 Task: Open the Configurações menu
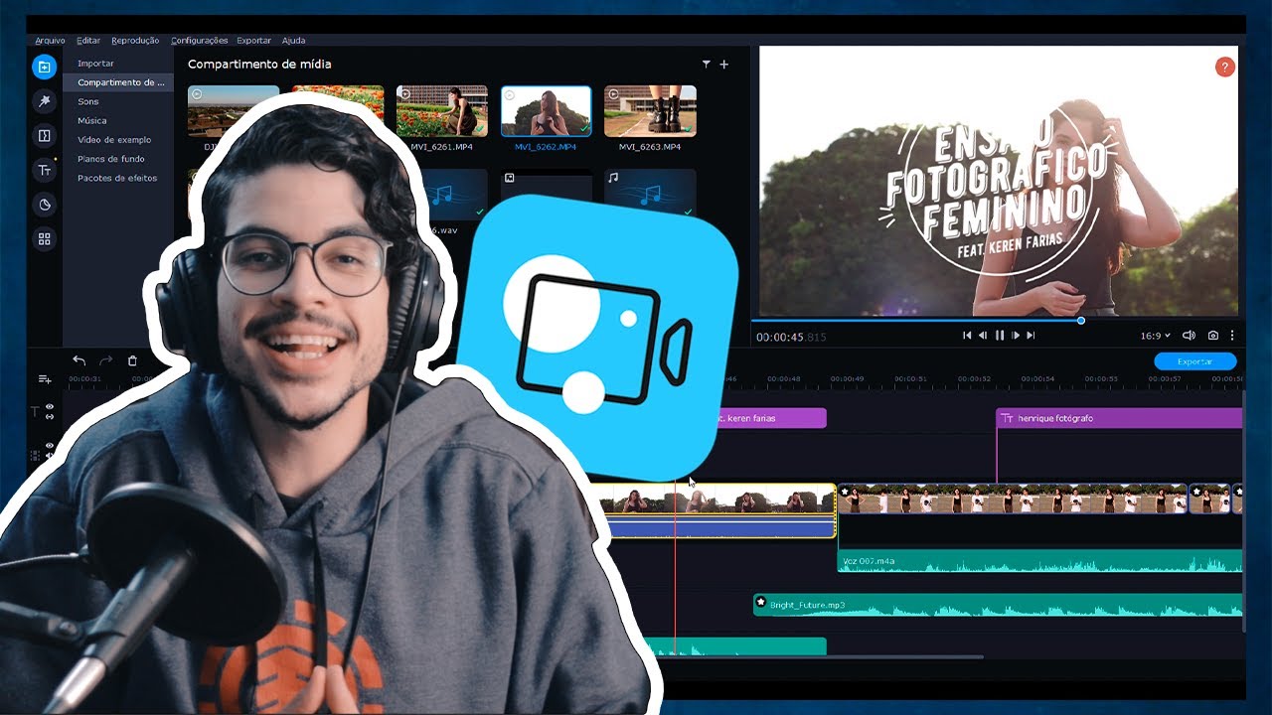tap(199, 41)
